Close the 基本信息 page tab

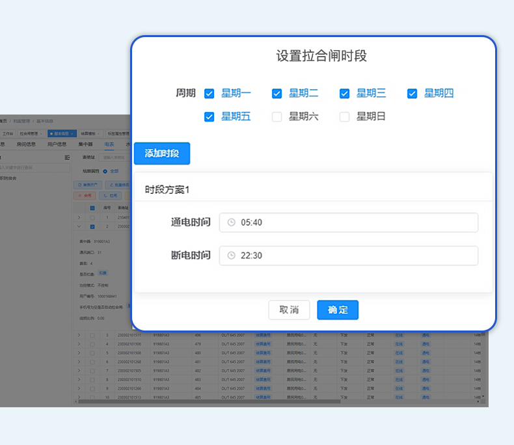pos(72,133)
